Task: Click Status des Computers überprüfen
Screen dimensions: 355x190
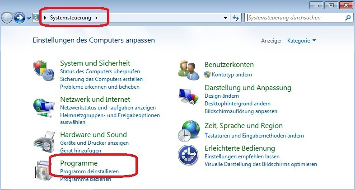Action: (100, 71)
